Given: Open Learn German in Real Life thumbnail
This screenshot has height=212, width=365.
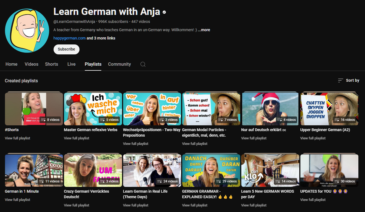Looking at the screenshot, I should pyautogui.click(x=152, y=170).
